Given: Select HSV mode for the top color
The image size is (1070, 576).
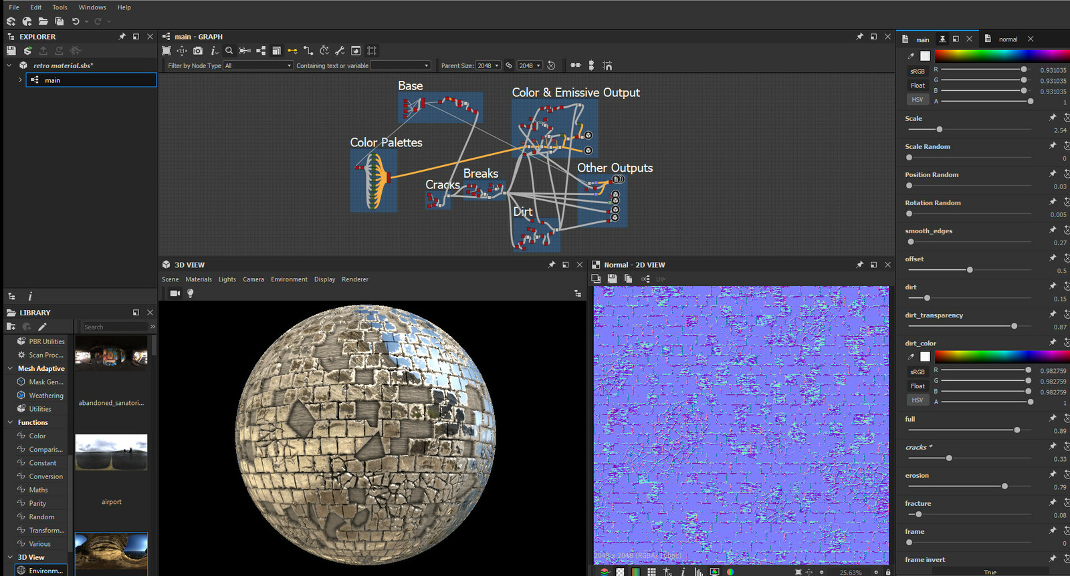Looking at the screenshot, I should [x=917, y=100].
